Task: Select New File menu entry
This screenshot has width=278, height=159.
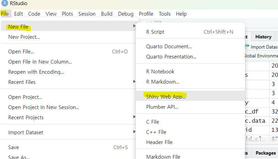Action: (68, 26)
